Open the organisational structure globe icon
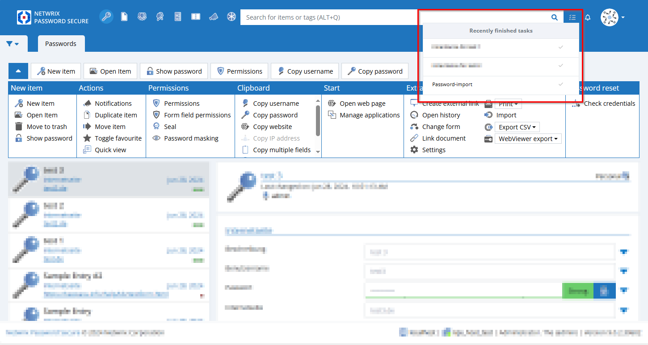Viewport: 648px width, 345px height. click(142, 17)
